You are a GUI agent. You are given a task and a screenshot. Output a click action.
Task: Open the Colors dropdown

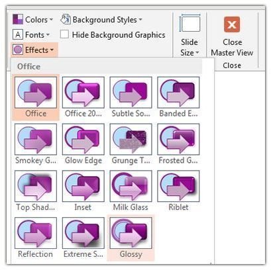pos(32,19)
